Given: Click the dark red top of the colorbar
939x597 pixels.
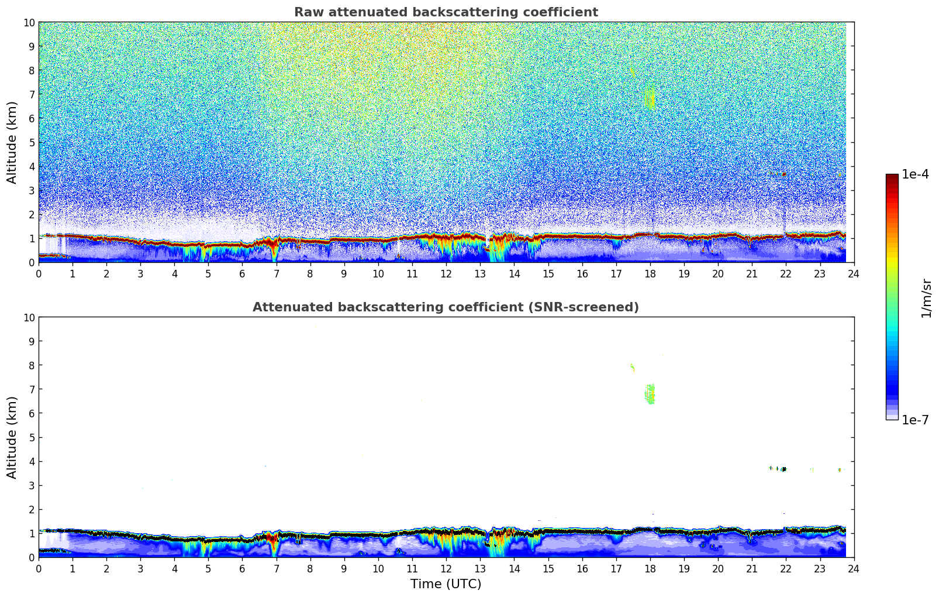Looking at the screenshot, I should (x=892, y=179).
